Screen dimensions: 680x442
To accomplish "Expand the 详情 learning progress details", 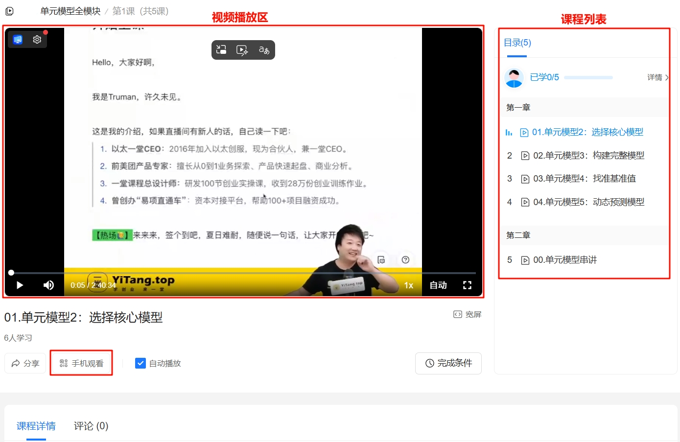I will pos(656,77).
